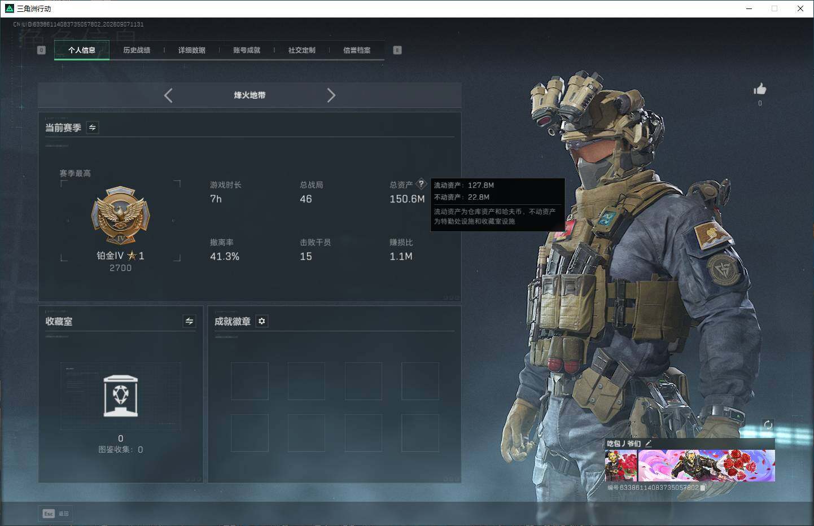Minimize the 三角洲行动 window
The width and height of the screenshot is (814, 526).
click(x=749, y=8)
